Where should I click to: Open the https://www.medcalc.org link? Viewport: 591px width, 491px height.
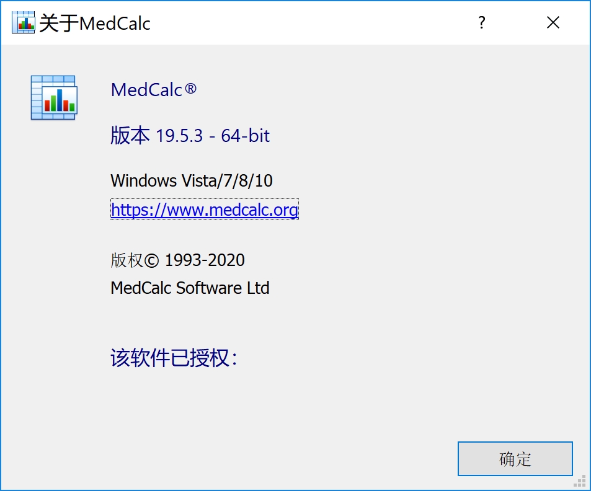click(x=204, y=210)
